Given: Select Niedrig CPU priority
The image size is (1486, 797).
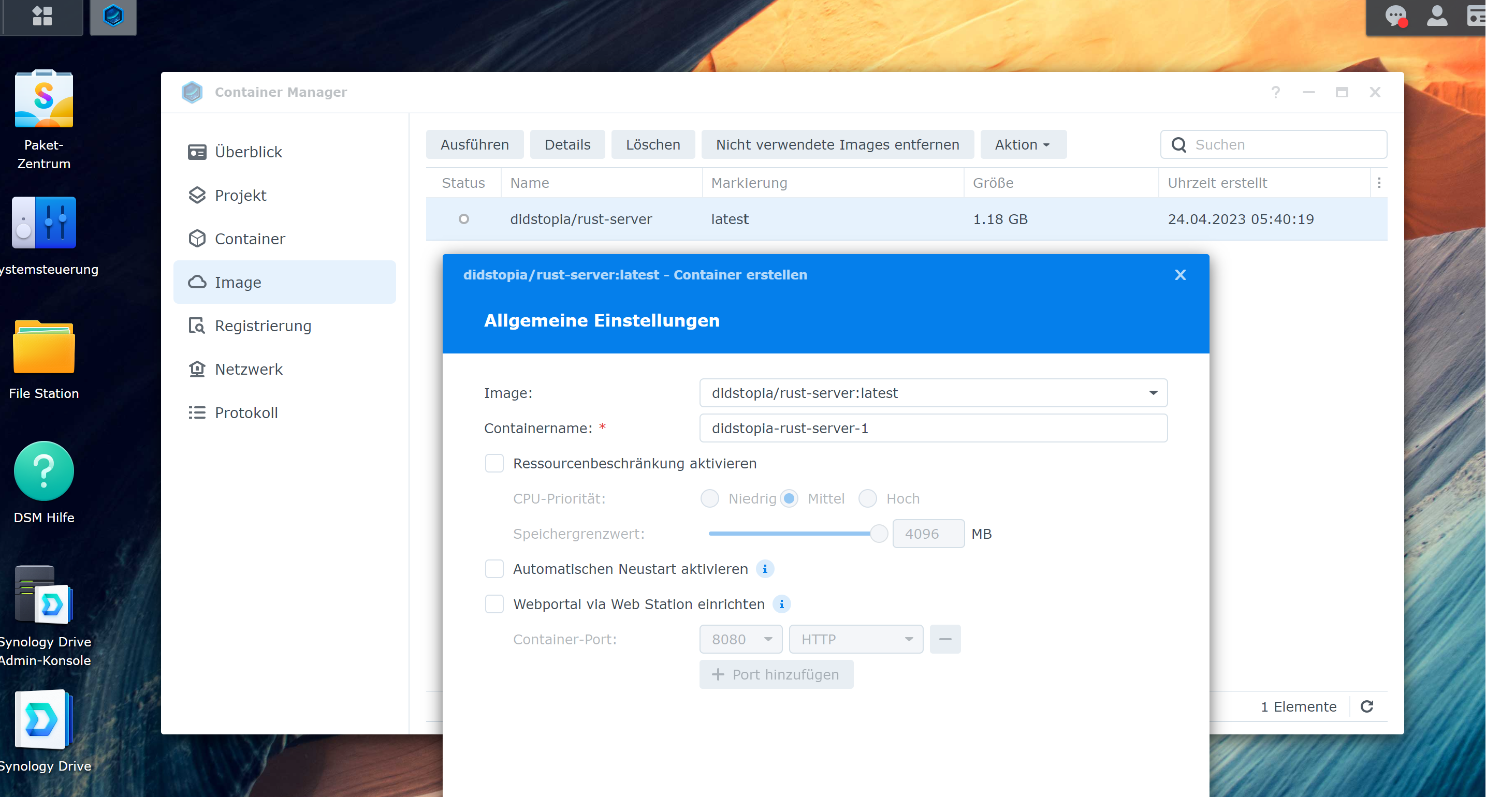Looking at the screenshot, I should pyautogui.click(x=709, y=499).
